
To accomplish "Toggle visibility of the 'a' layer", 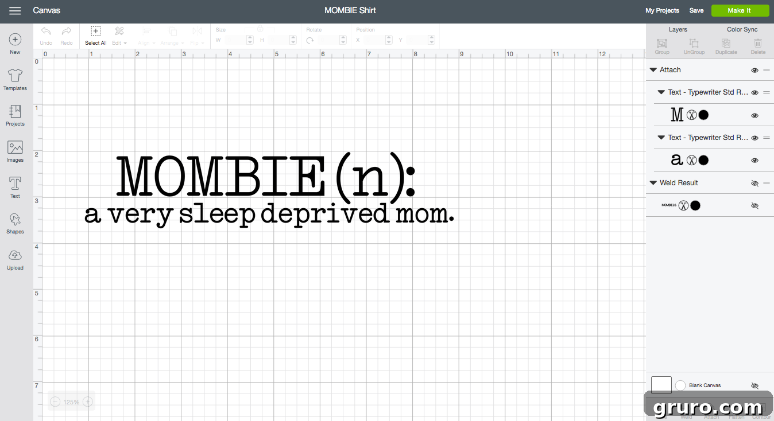I will point(754,160).
